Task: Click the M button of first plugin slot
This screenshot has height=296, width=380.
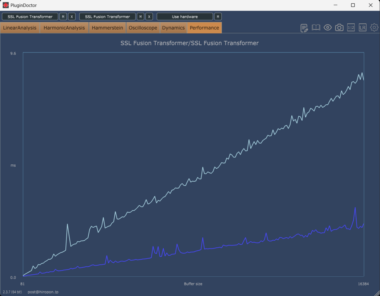Action: click(x=63, y=16)
